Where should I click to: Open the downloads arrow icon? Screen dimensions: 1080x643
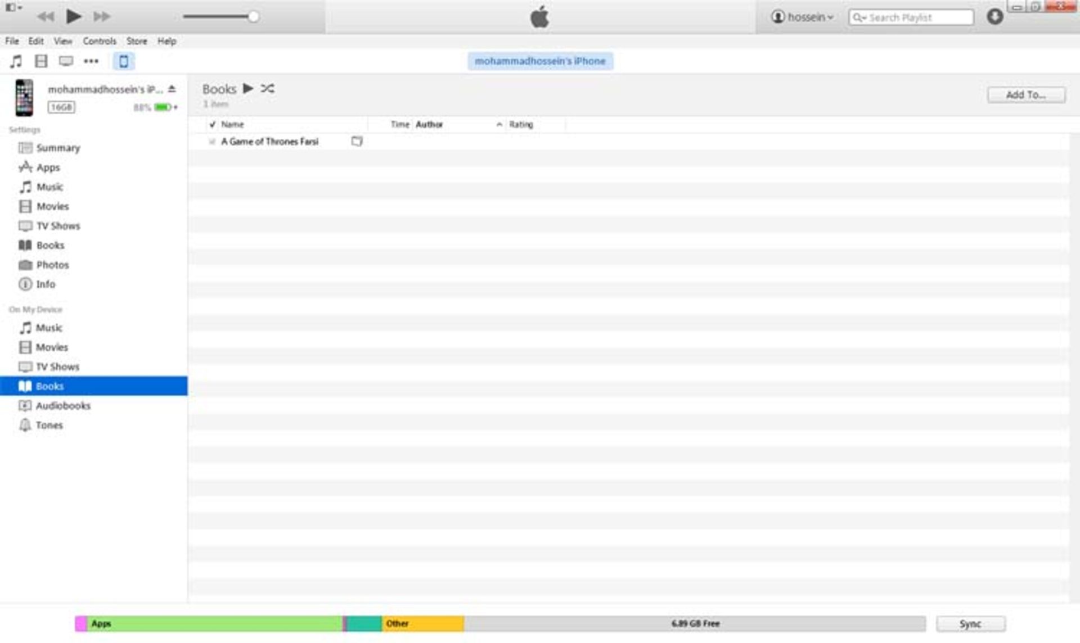coord(994,17)
